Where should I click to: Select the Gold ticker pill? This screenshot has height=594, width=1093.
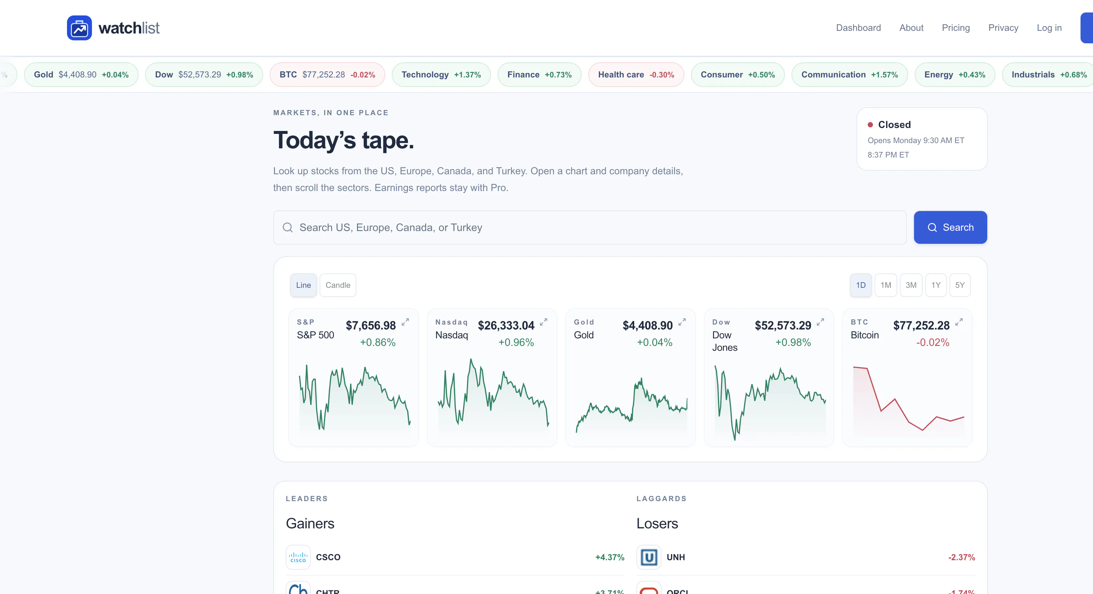tap(81, 74)
